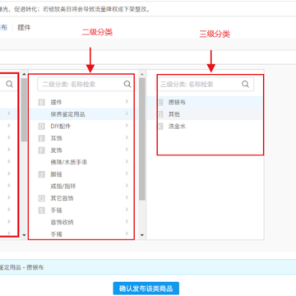Choose 其他 in third-level list

tap(174, 114)
